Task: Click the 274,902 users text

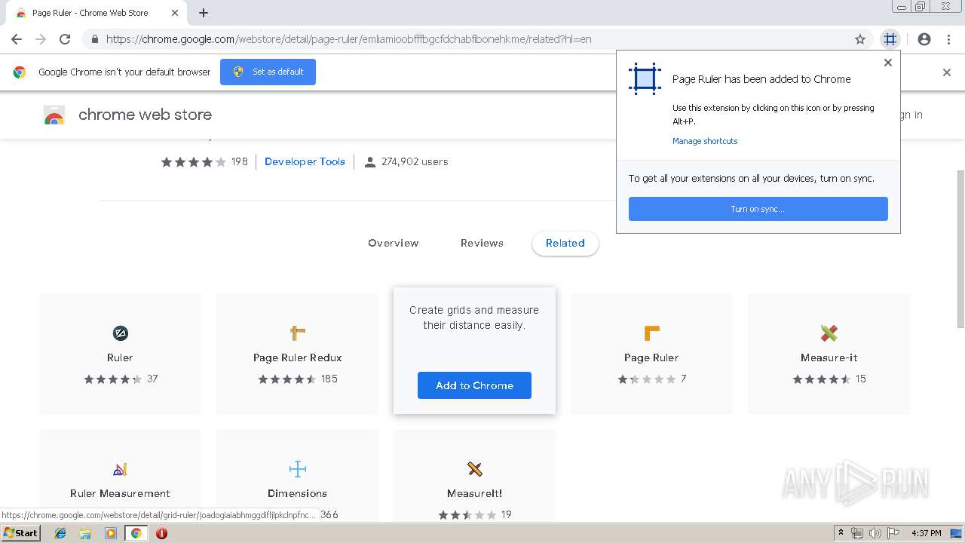Action: coord(415,161)
